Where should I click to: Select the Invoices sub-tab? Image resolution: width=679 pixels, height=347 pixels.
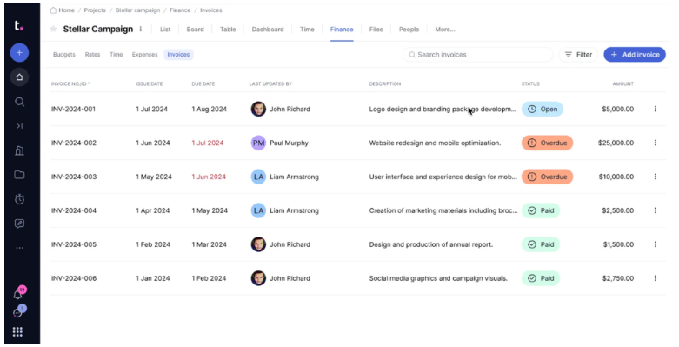178,55
